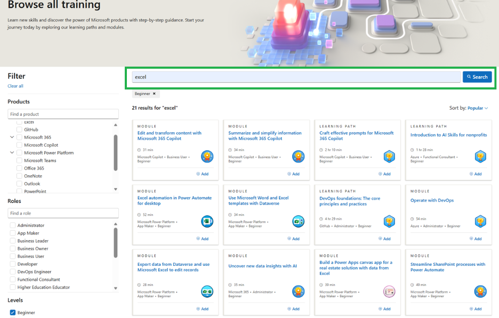
Task: Check the Microsoft 365 product checkbox
Action: [x=19, y=137]
